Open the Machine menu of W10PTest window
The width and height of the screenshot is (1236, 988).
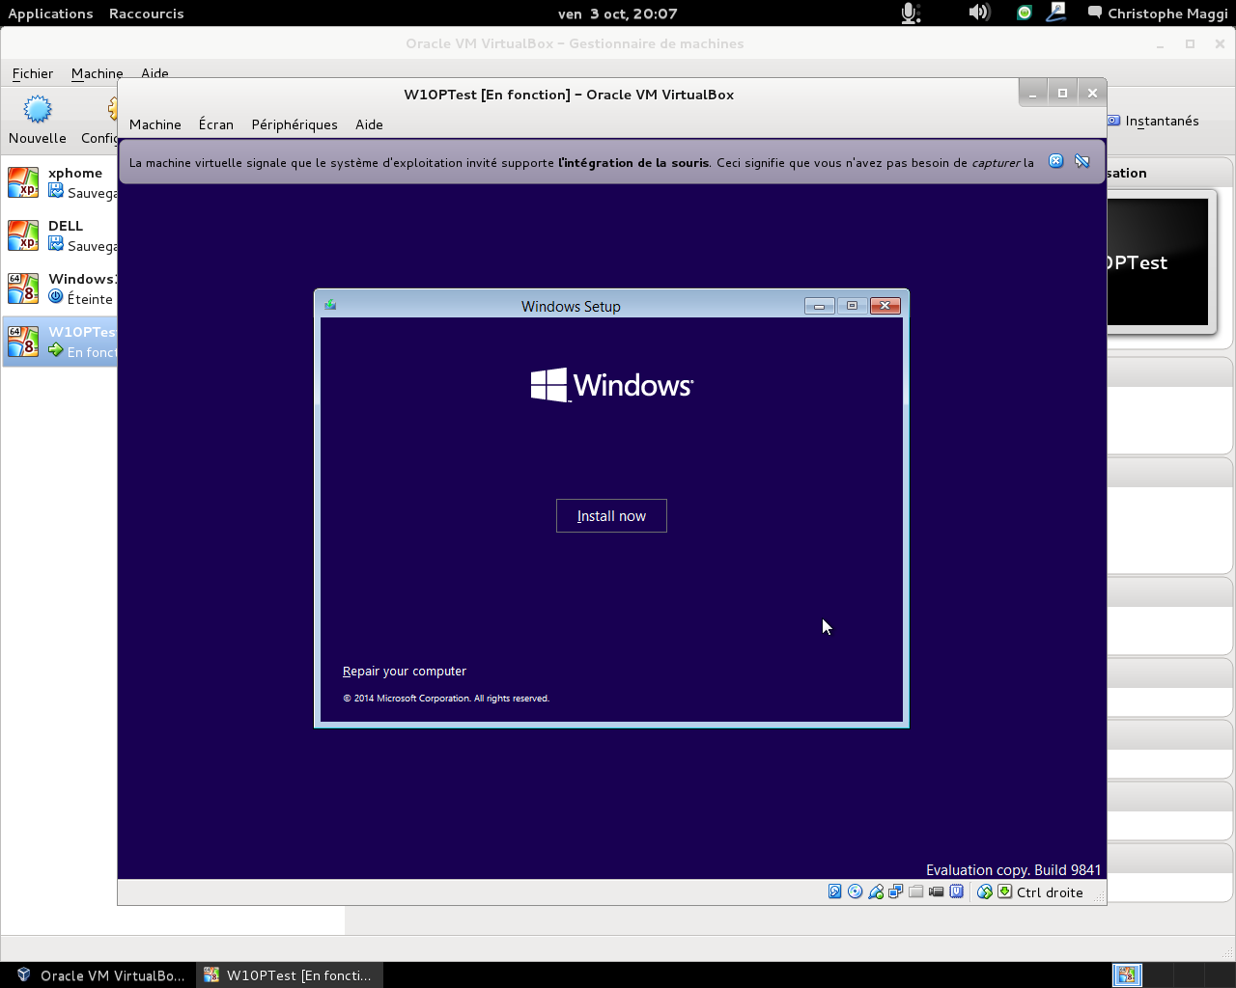(155, 124)
